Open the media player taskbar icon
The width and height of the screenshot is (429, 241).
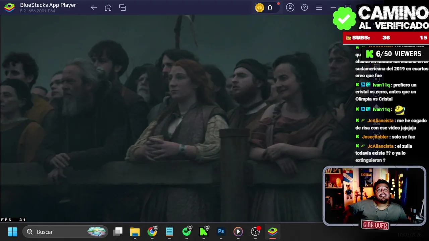238,232
